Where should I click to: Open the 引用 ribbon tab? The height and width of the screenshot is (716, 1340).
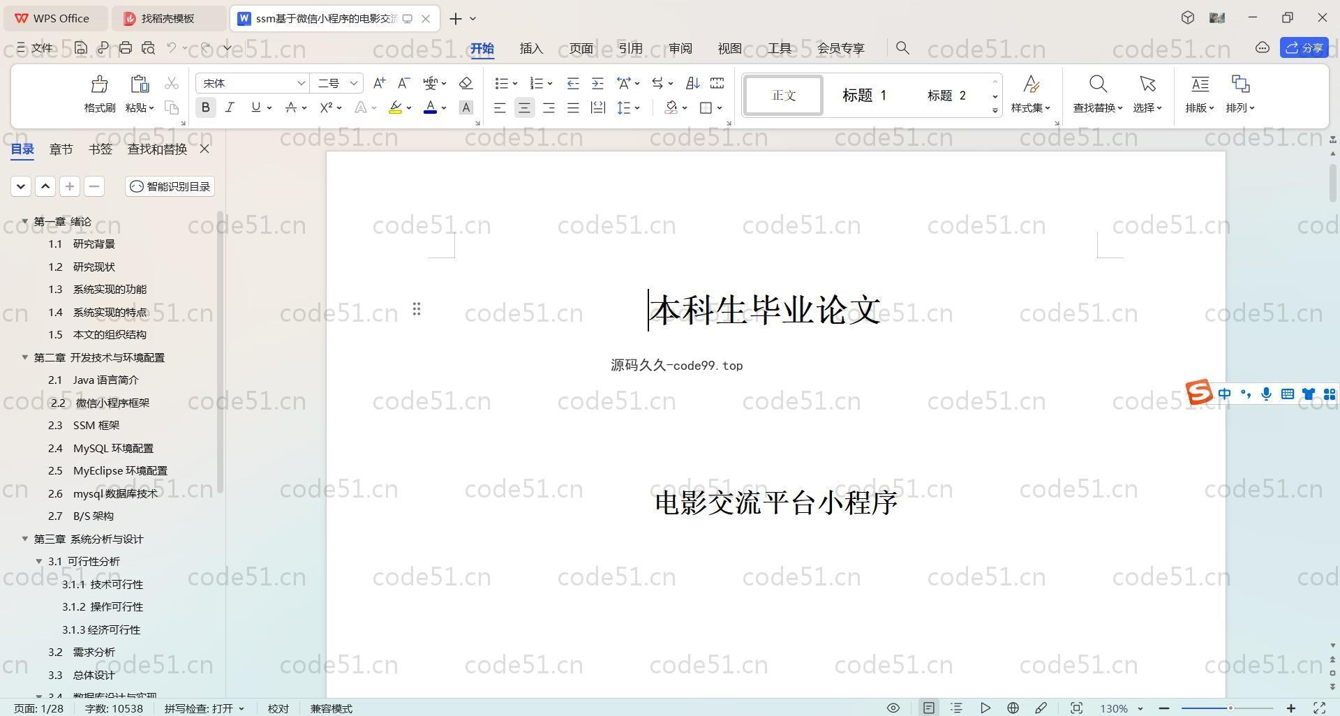point(630,48)
